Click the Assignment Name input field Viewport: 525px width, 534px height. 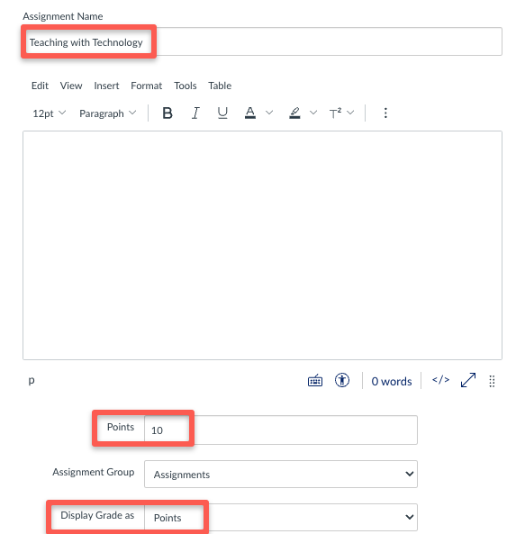[262, 41]
